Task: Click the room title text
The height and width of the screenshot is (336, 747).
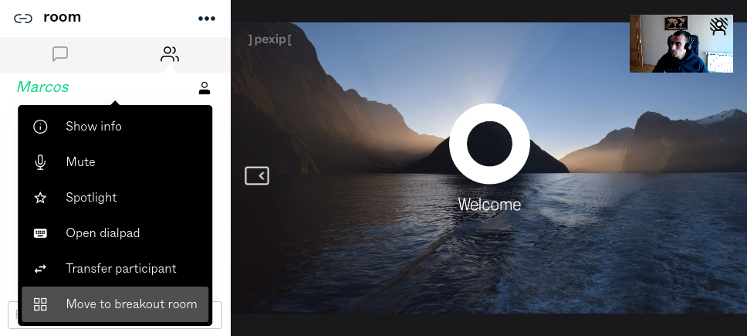Action: [x=62, y=17]
